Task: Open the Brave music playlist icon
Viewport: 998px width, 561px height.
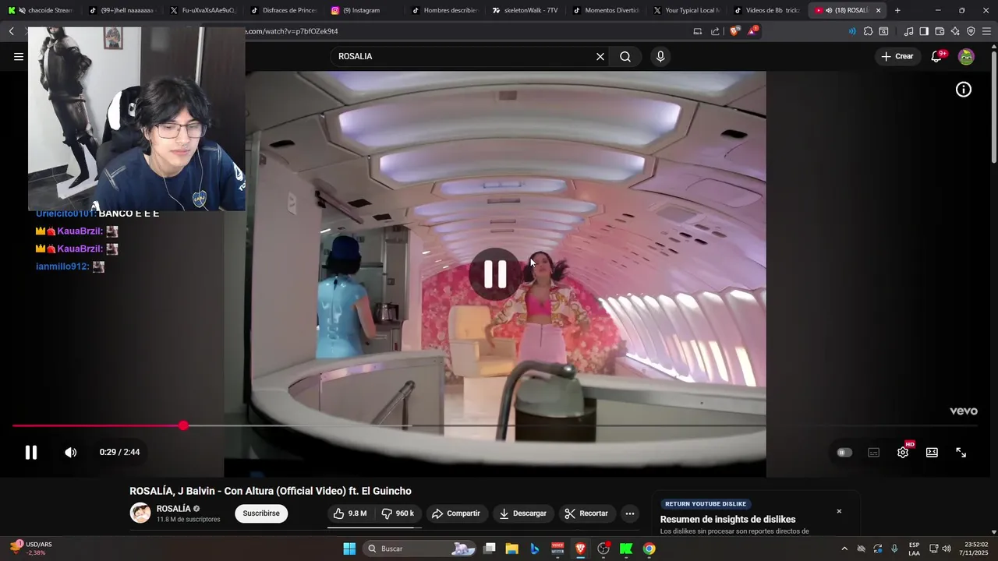Action: click(x=908, y=31)
